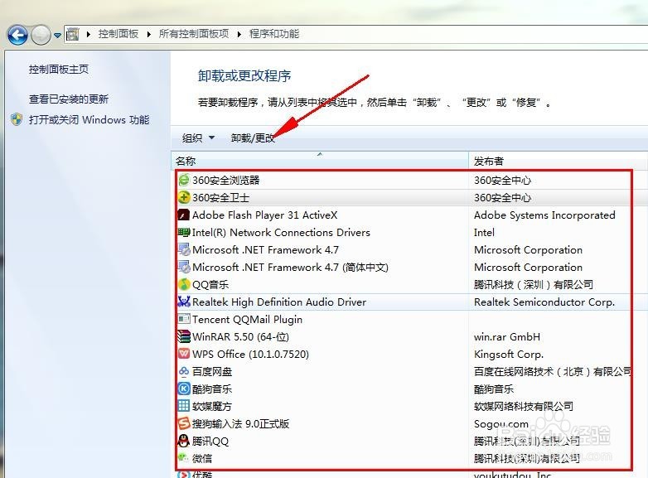Click publisher Realtek Semiconductor Corp.
Viewport: 648px width, 478px height.
pos(544,302)
